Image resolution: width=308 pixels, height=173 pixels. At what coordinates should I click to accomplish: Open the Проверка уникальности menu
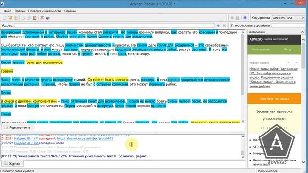[44, 11]
